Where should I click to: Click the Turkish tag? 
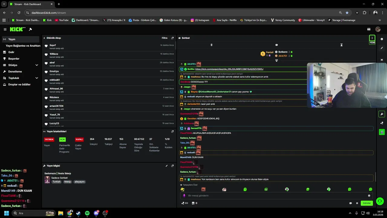57,182
